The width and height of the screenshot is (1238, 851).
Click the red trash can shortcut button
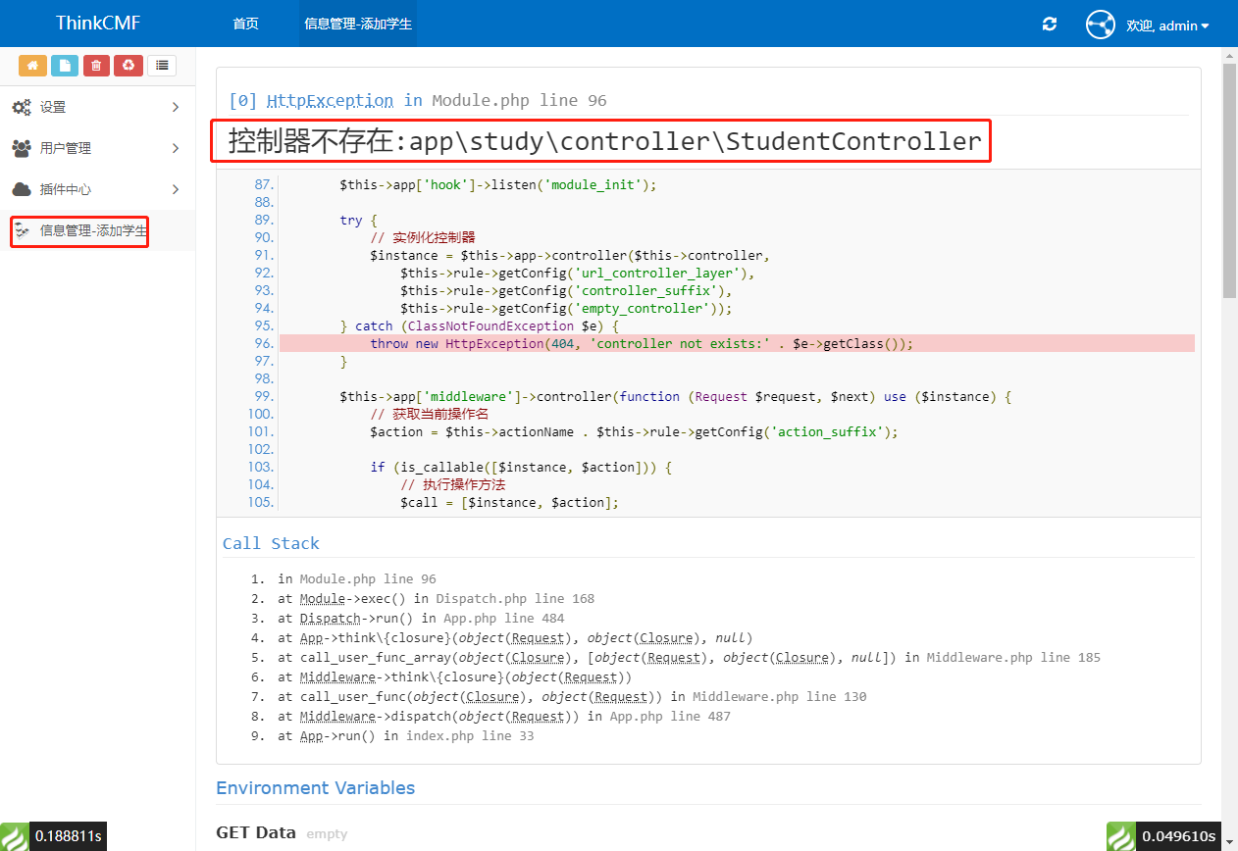coord(96,66)
